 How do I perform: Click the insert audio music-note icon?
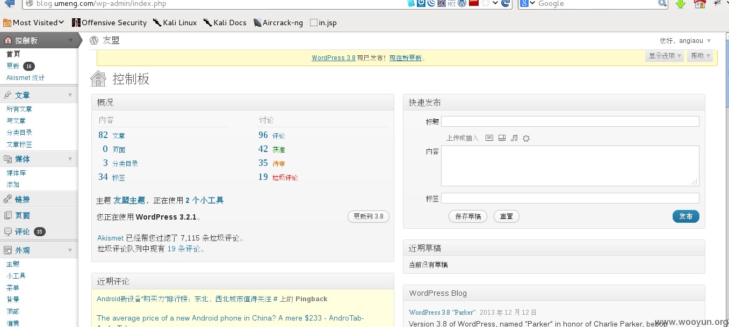[x=514, y=138]
